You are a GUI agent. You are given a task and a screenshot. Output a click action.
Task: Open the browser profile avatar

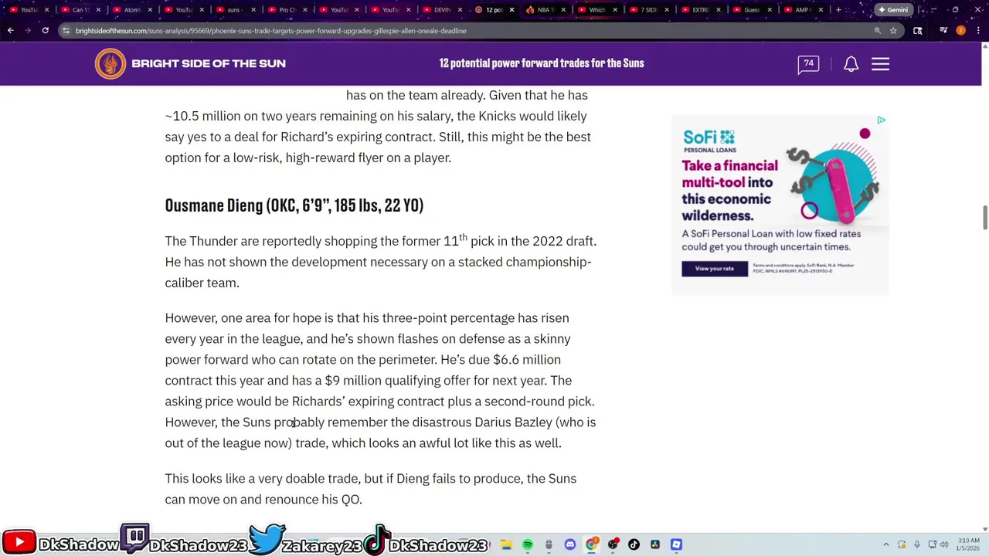click(x=960, y=30)
